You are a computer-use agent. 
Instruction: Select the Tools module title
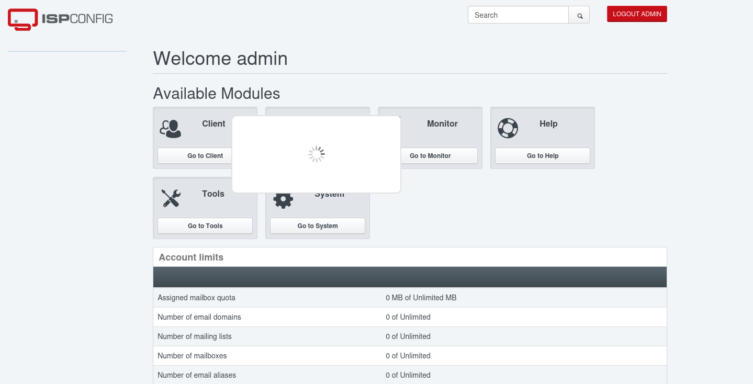click(213, 194)
